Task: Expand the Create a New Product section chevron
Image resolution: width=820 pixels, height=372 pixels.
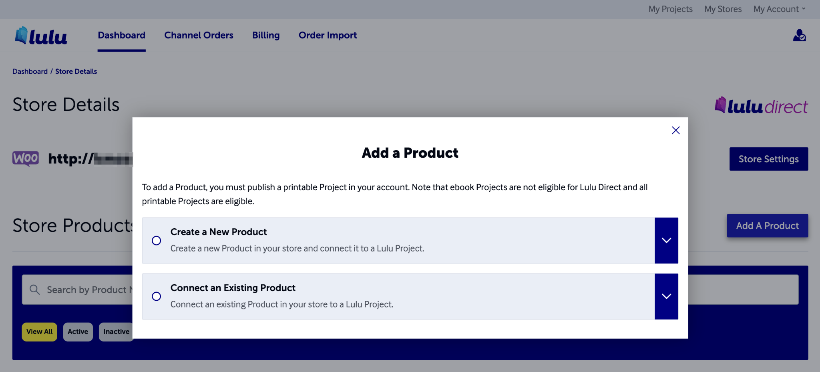Action: click(666, 240)
